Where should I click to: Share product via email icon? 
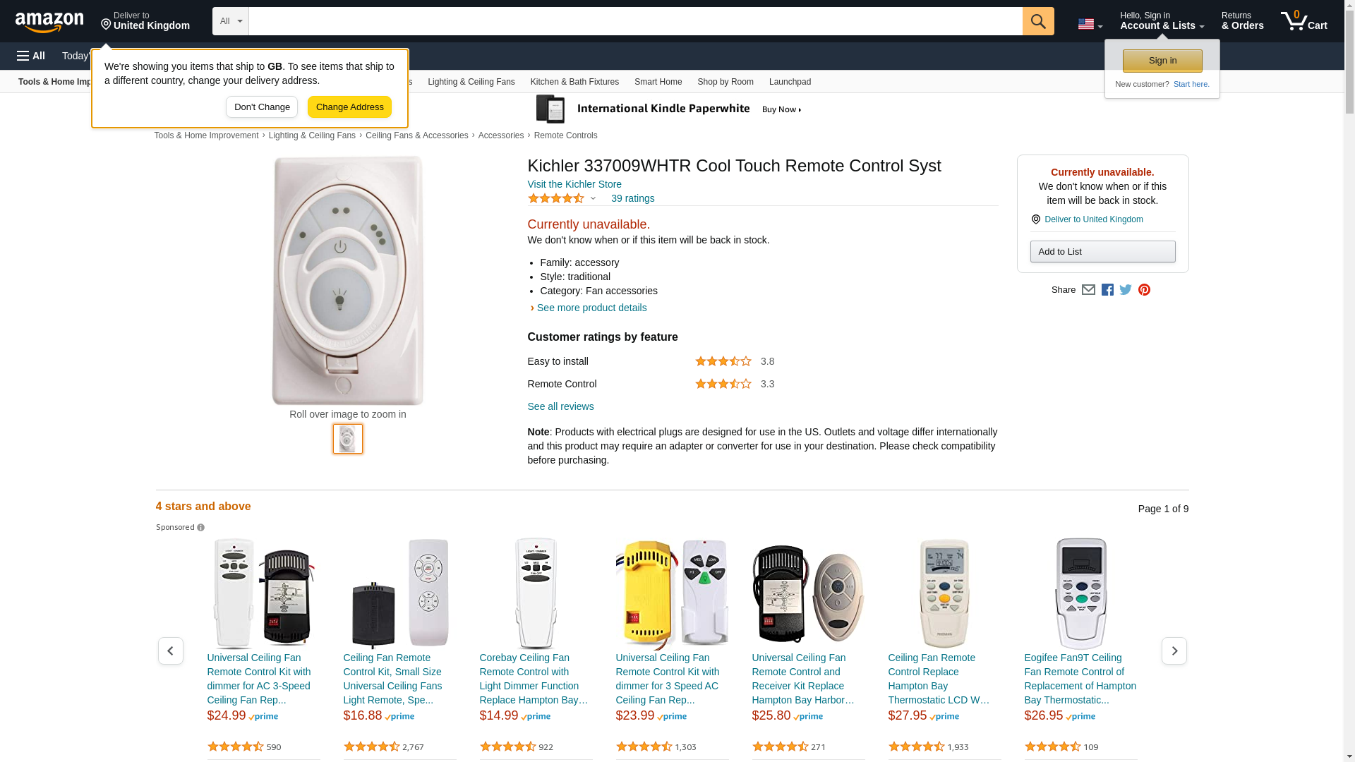[1088, 290]
